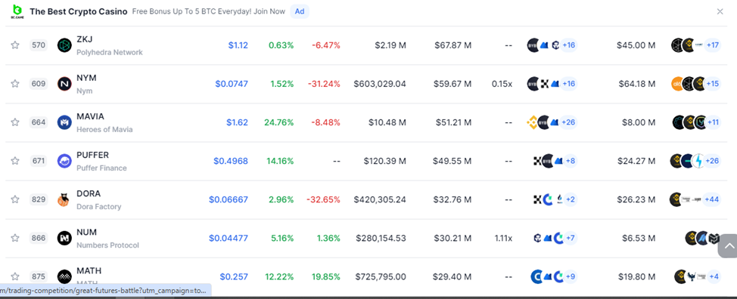Open the ZKJ Polyhedra Network coin logo
Screen dimensions: 737x299
click(x=64, y=45)
